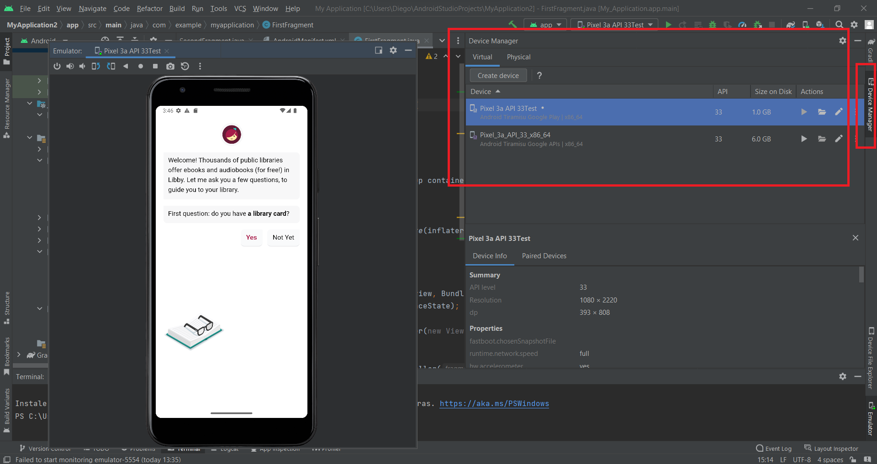Open the File menu
This screenshot has width=877, height=464.
pyautogui.click(x=25, y=8)
